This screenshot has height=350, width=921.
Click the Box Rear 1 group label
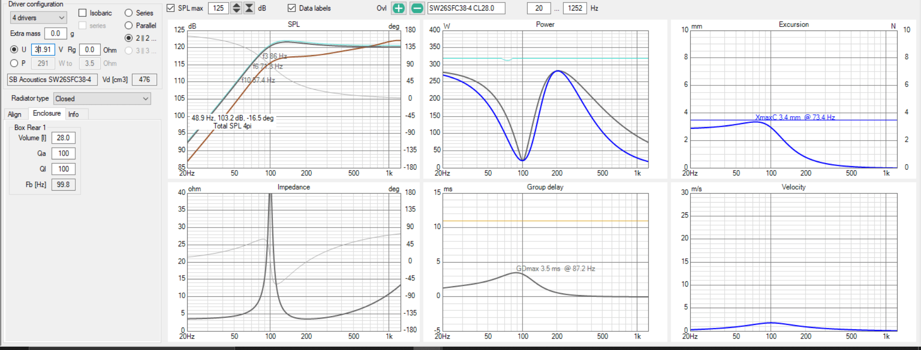(x=30, y=128)
